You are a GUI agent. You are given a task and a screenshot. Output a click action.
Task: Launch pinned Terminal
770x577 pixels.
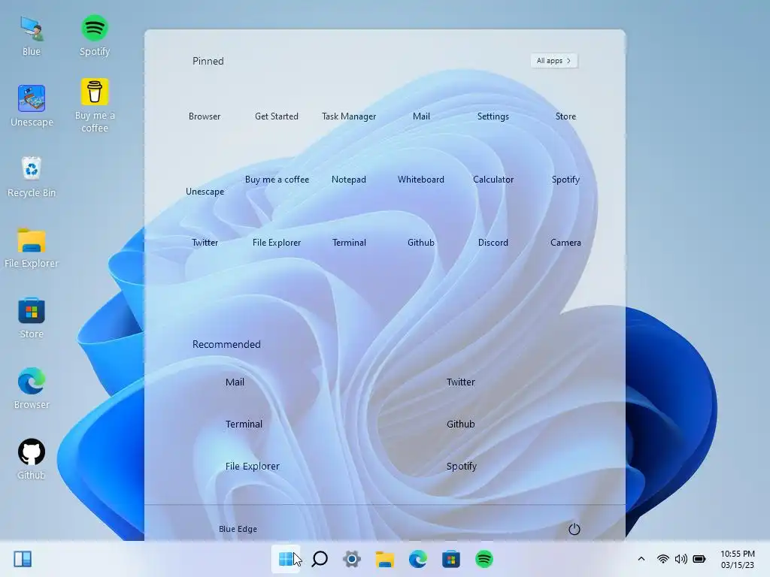tap(349, 243)
